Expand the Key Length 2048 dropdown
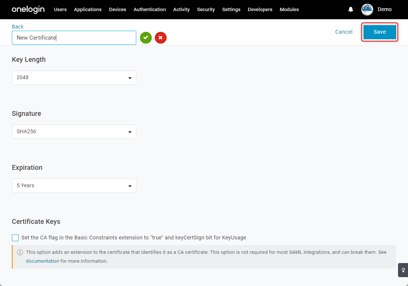The image size is (408, 286). (x=74, y=77)
